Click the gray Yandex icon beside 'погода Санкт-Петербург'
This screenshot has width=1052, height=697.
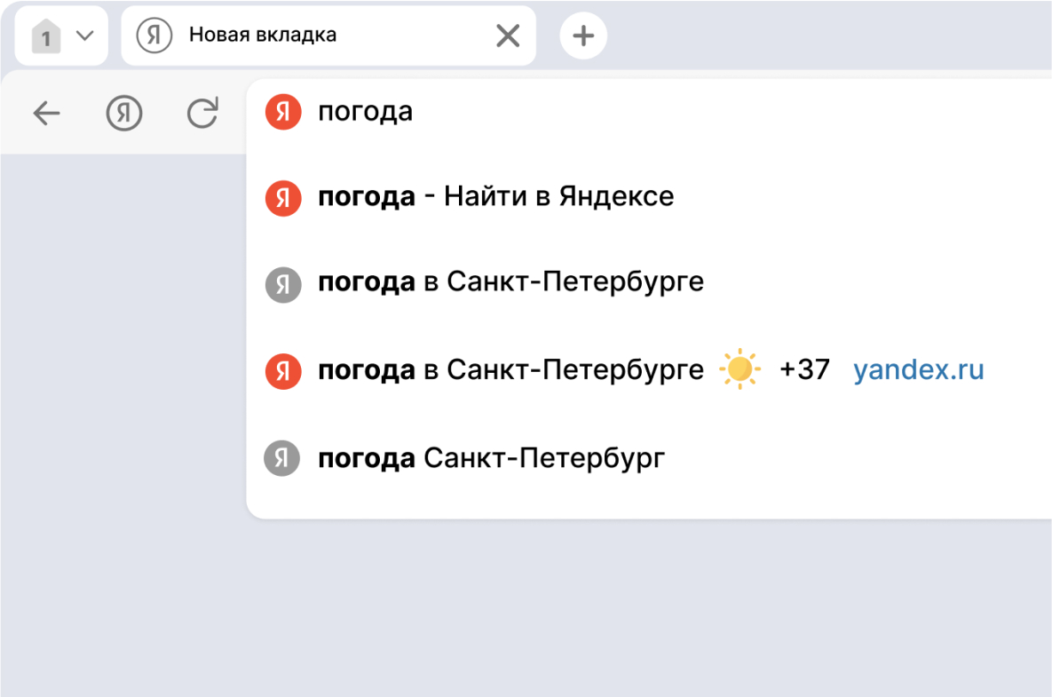pos(281,458)
